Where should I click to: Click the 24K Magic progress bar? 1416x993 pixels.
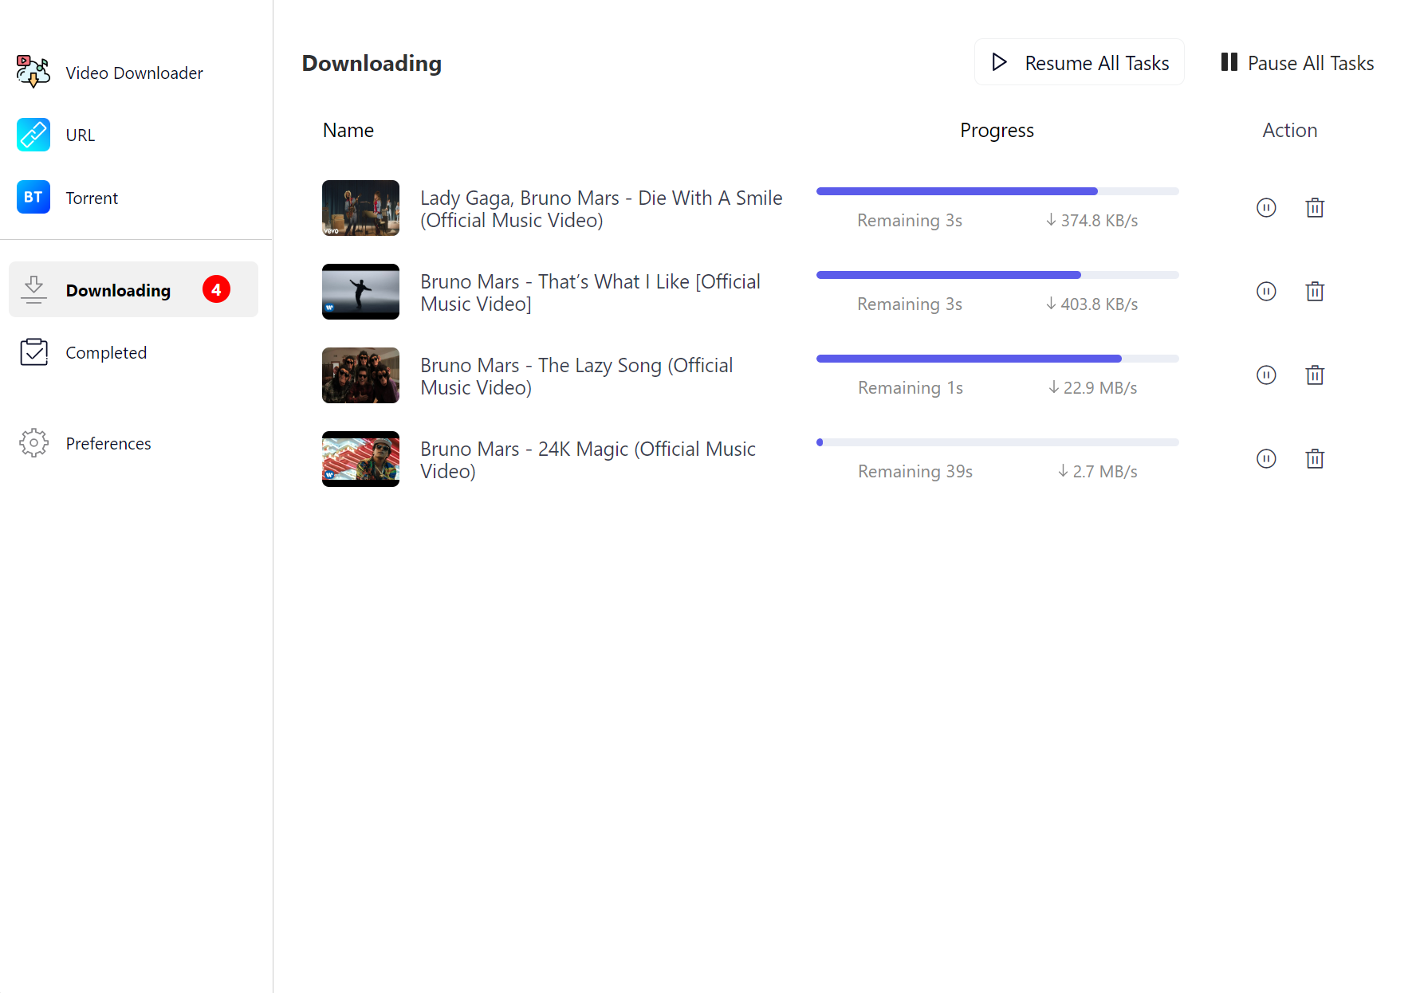pyautogui.click(x=997, y=442)
